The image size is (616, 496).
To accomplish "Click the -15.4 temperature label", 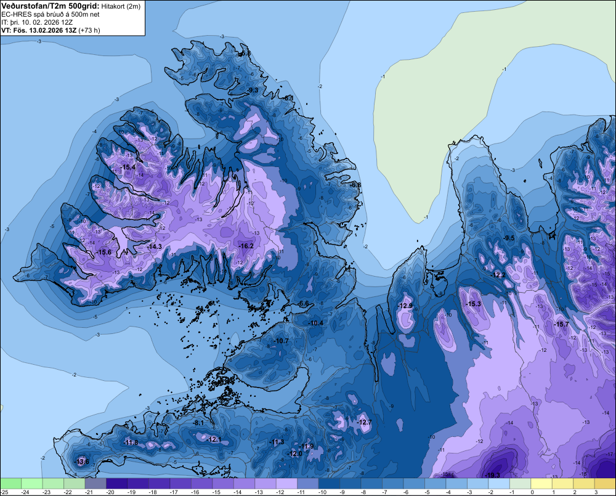I will pyautogui.click(x=128, y=167).
